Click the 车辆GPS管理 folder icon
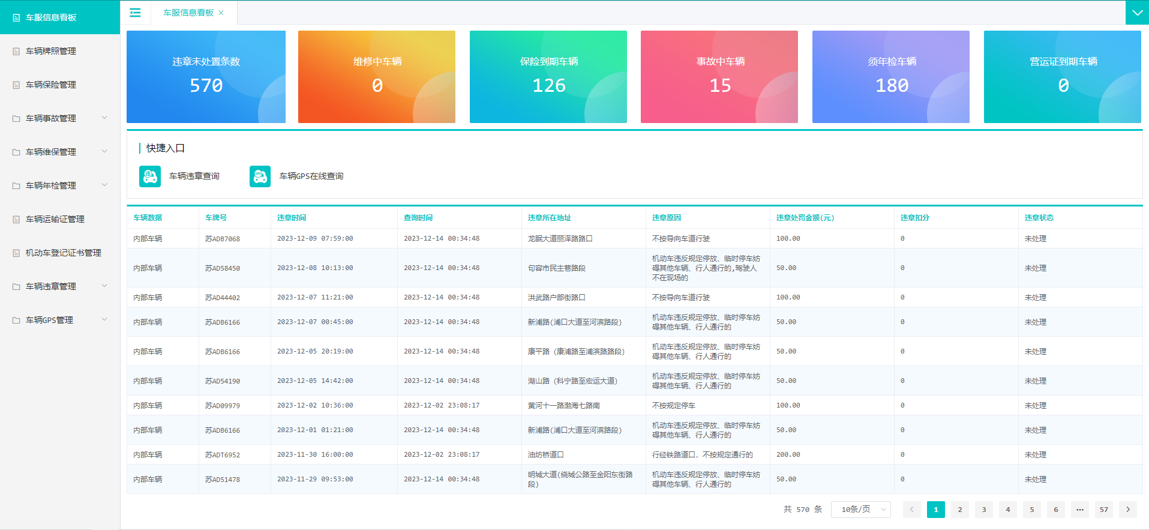Viewport: 1149px width, 530px height. pos(16,321)
